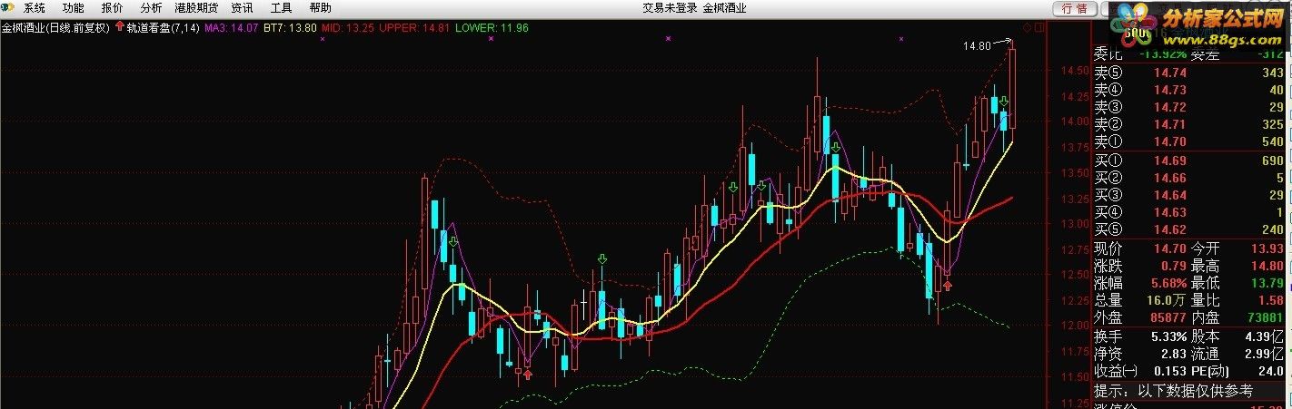This screenshot has height=409, width=1292.
Task: Click the 最高 14.80 value
Action: [1267, 267]
